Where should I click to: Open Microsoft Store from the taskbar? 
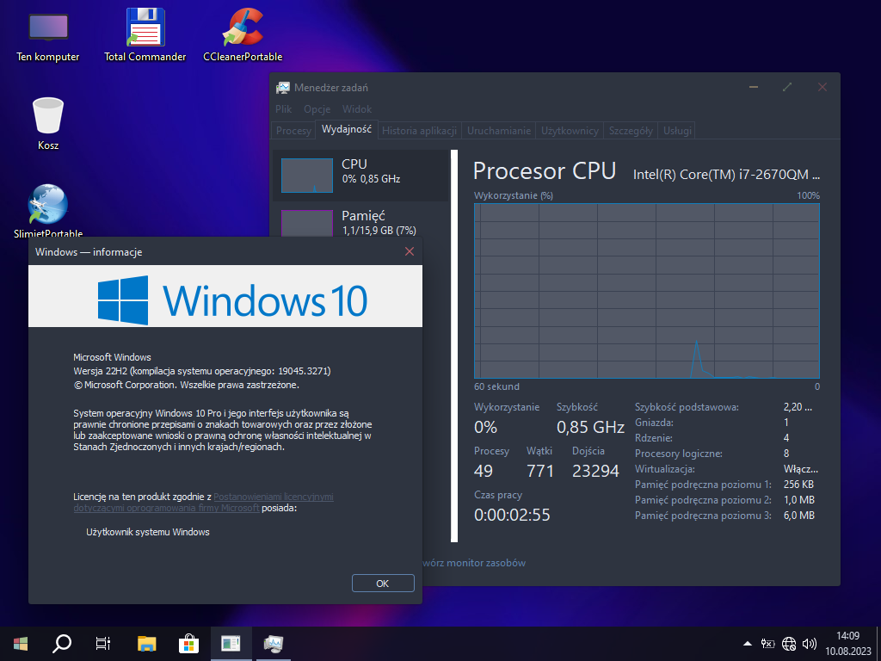click(188, 643)
